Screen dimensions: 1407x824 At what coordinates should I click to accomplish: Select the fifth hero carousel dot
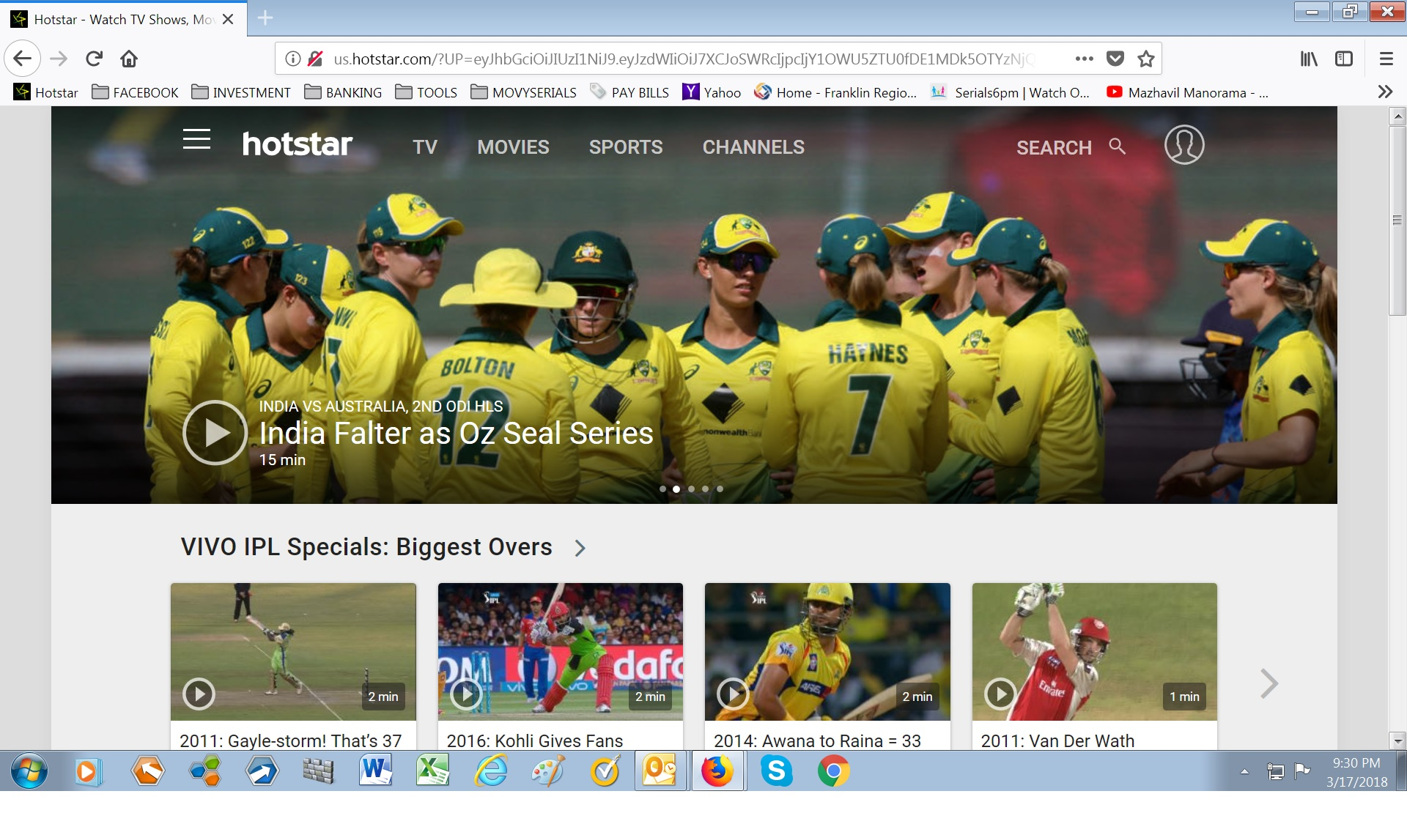pyautogui.click(x=720, y=489)
